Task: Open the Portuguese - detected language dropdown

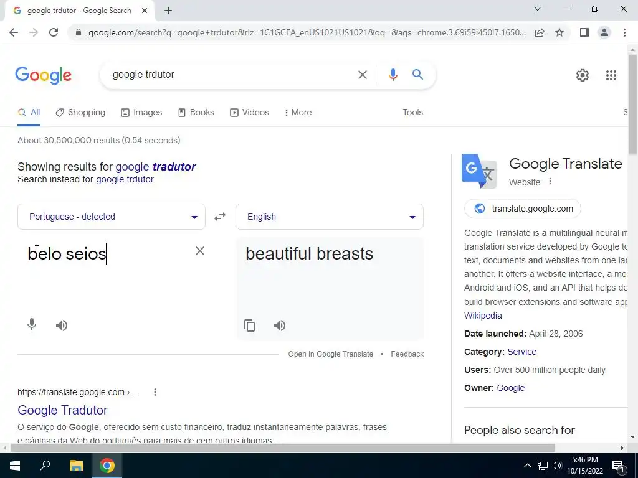Action: 112,217
